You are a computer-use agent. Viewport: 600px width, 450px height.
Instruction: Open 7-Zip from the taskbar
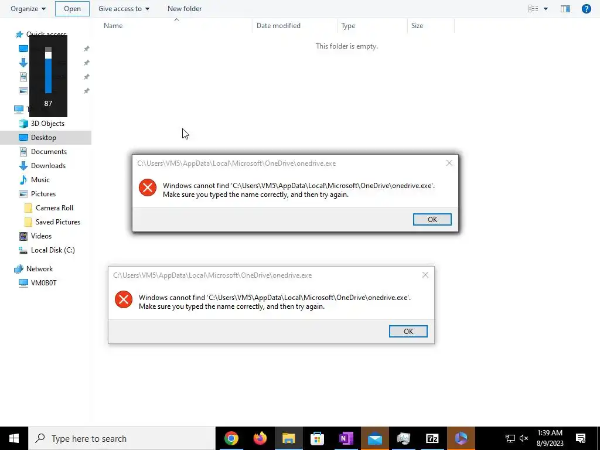pyautogui.click(x=432, y=438)
